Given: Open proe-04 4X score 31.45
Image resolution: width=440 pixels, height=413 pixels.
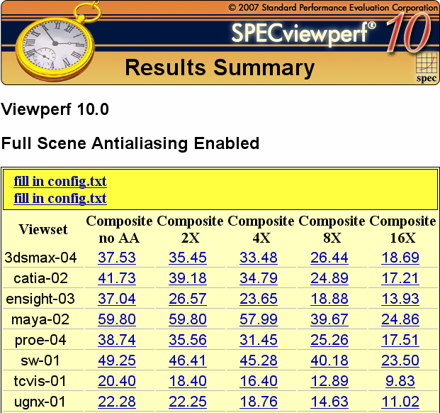Looking at the screenshot, I should pyautogui.click(x=259, y=340).
